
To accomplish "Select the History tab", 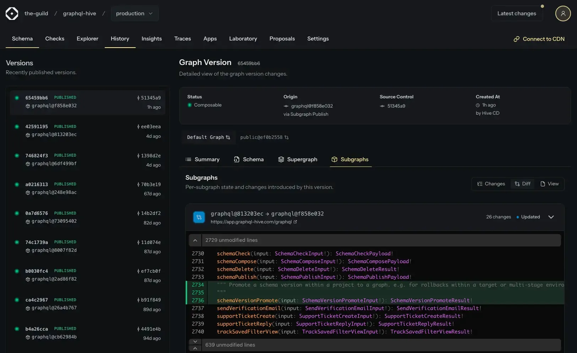I will pos(120,39).
